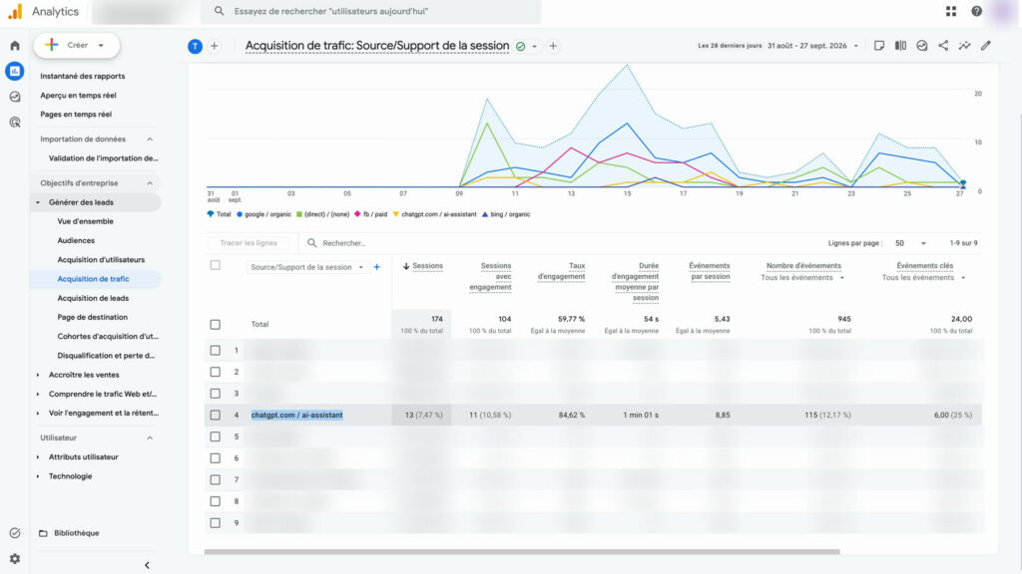
Task: Check the checkbox for row 3
Action: pos(216,393)
